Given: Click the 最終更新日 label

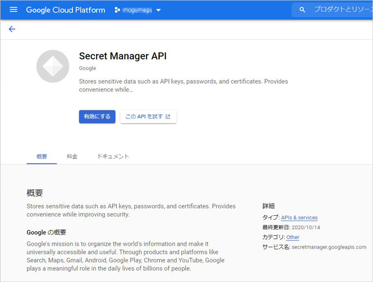Looking at the screenshot, I should point(276,227).
